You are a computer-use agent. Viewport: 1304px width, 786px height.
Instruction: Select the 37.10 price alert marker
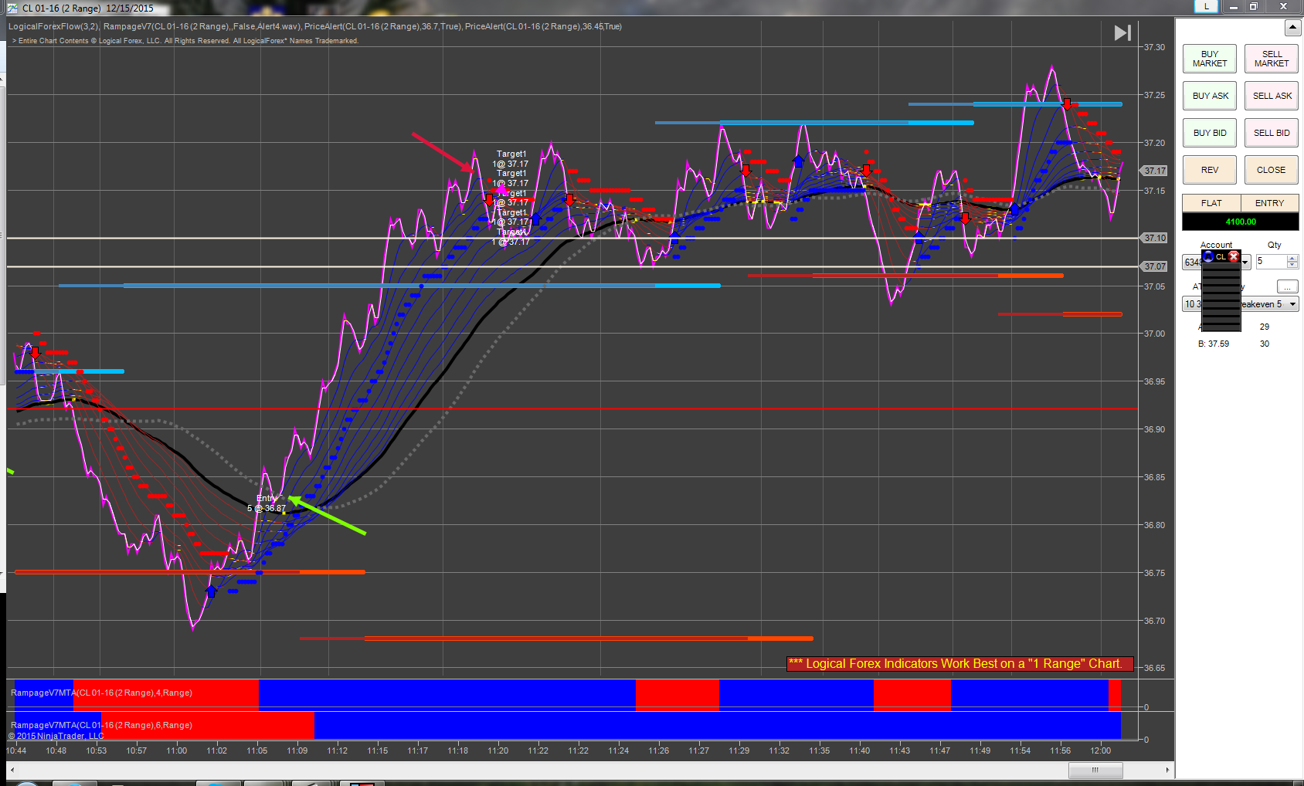tap(1155, 238)
